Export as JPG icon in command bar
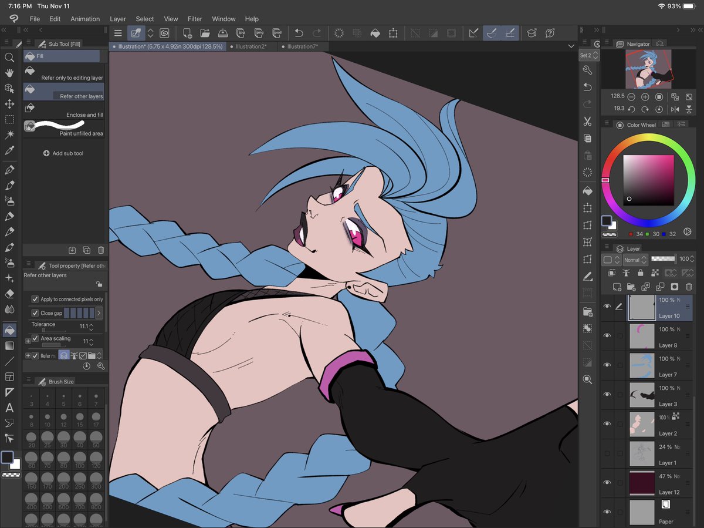The height and width of the screenshot is (528, 704). [x=241, y=33]
